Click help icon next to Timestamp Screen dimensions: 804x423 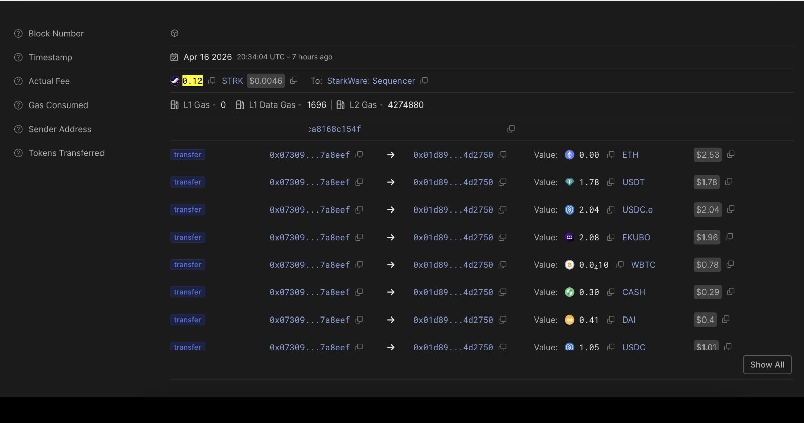18,57
